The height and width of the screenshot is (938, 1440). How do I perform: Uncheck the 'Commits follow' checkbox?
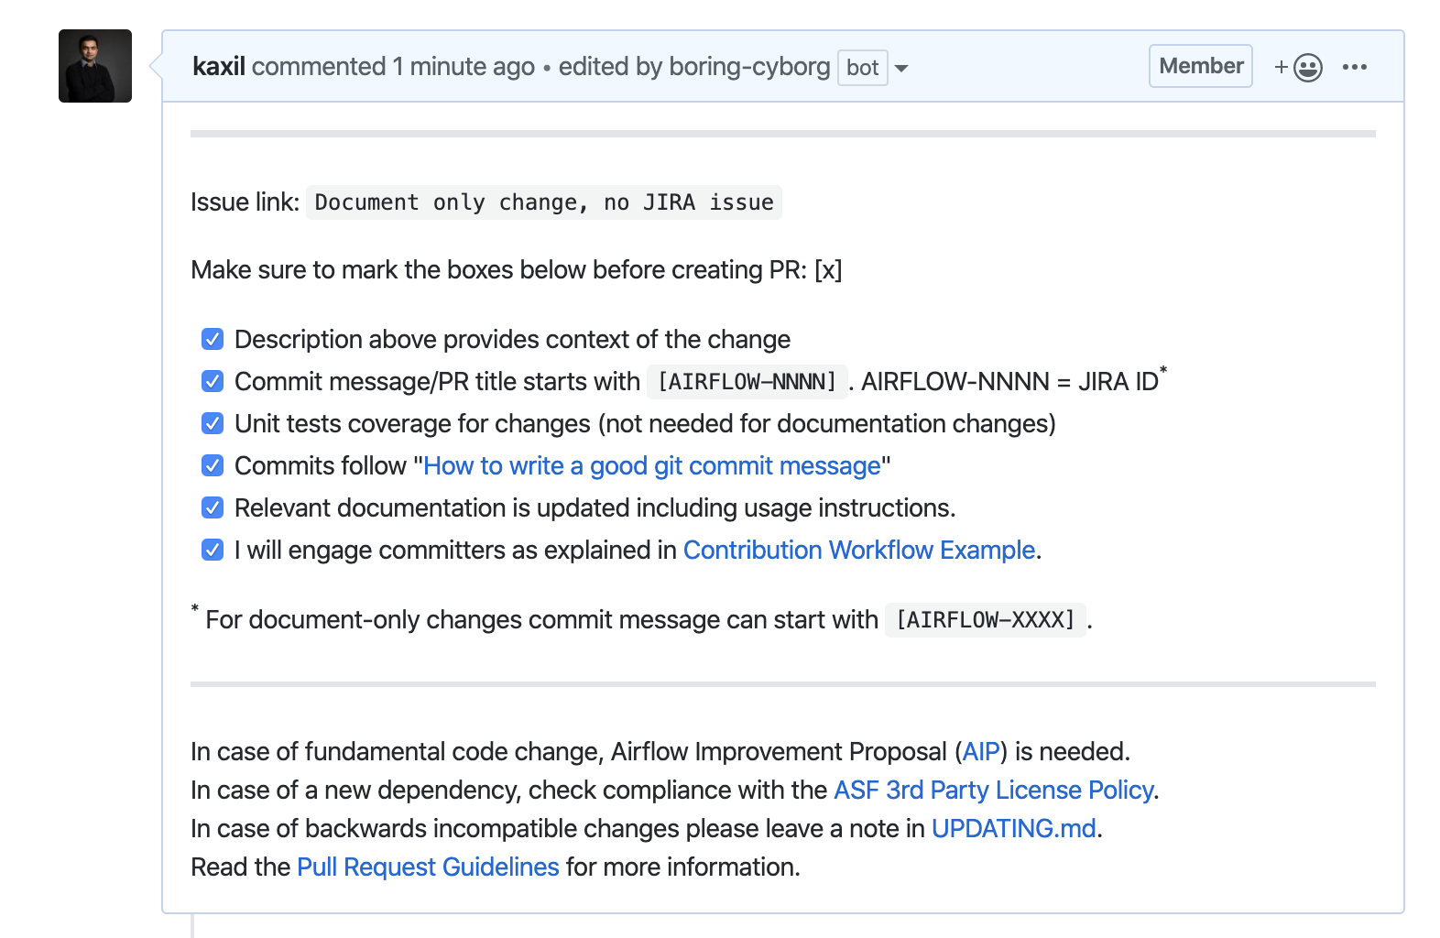pyautogui.click(x=213, y=466)
